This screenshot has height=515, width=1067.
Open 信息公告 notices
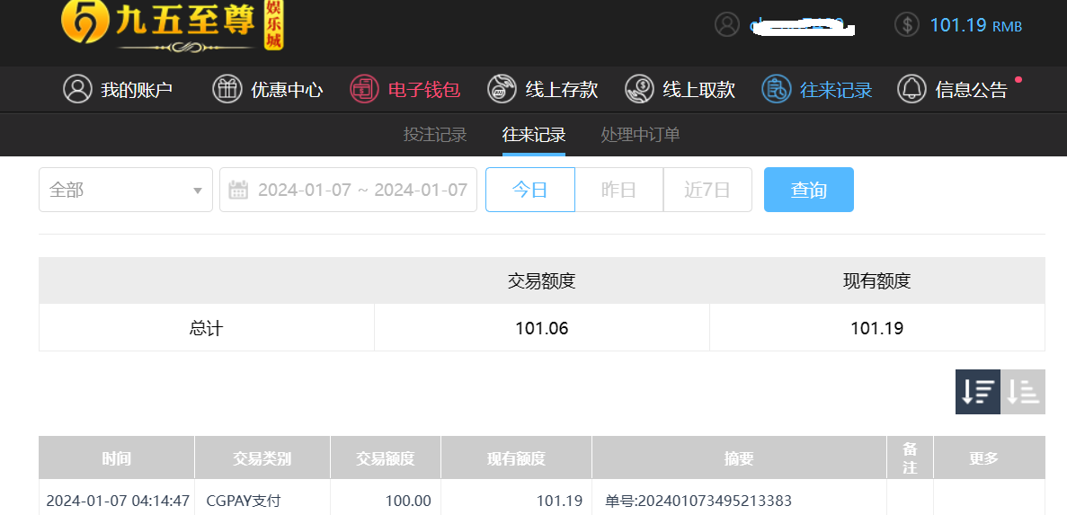point(953,89)
